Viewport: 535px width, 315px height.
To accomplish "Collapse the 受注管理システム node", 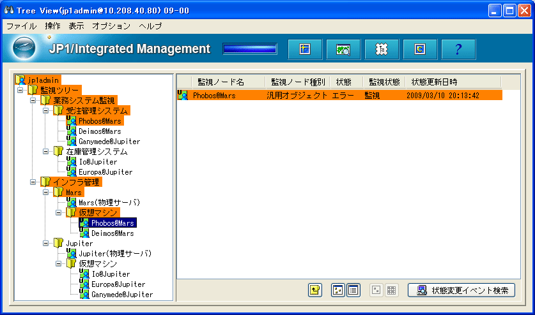I will tap(46, 111).
